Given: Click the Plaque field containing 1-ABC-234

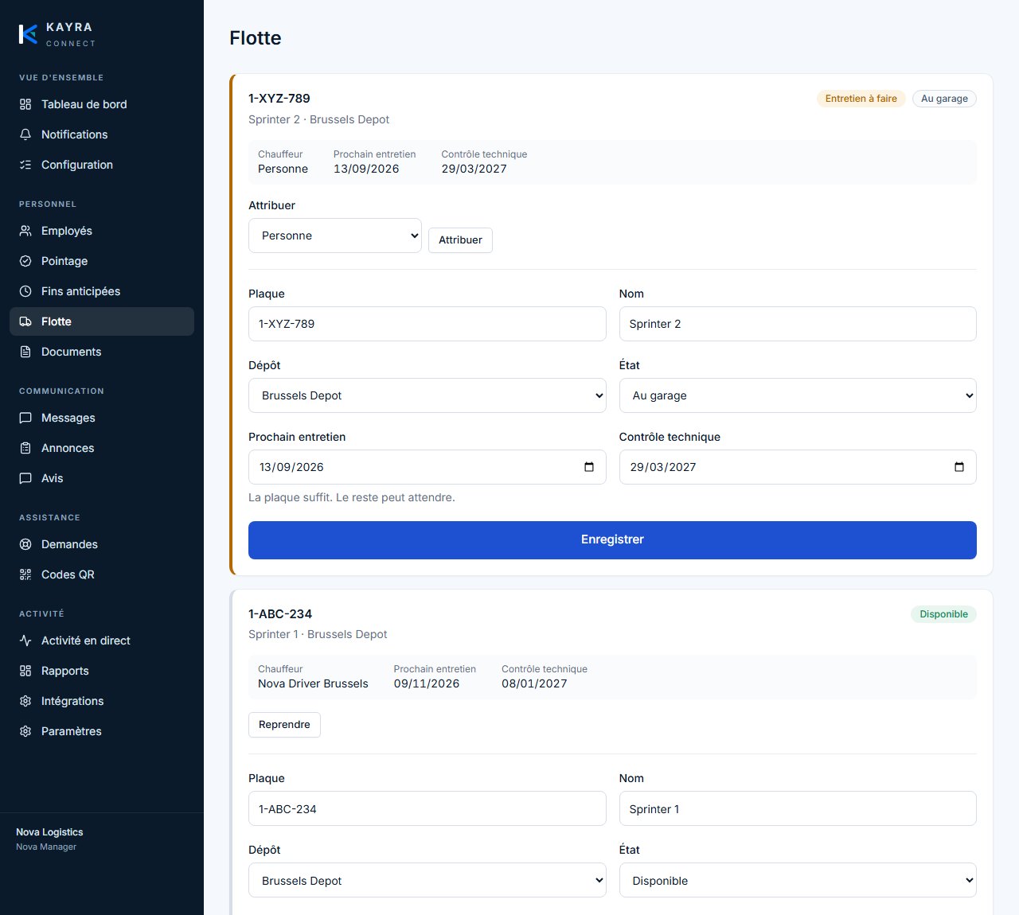Looking at the screenshot, I should [428, 808].
